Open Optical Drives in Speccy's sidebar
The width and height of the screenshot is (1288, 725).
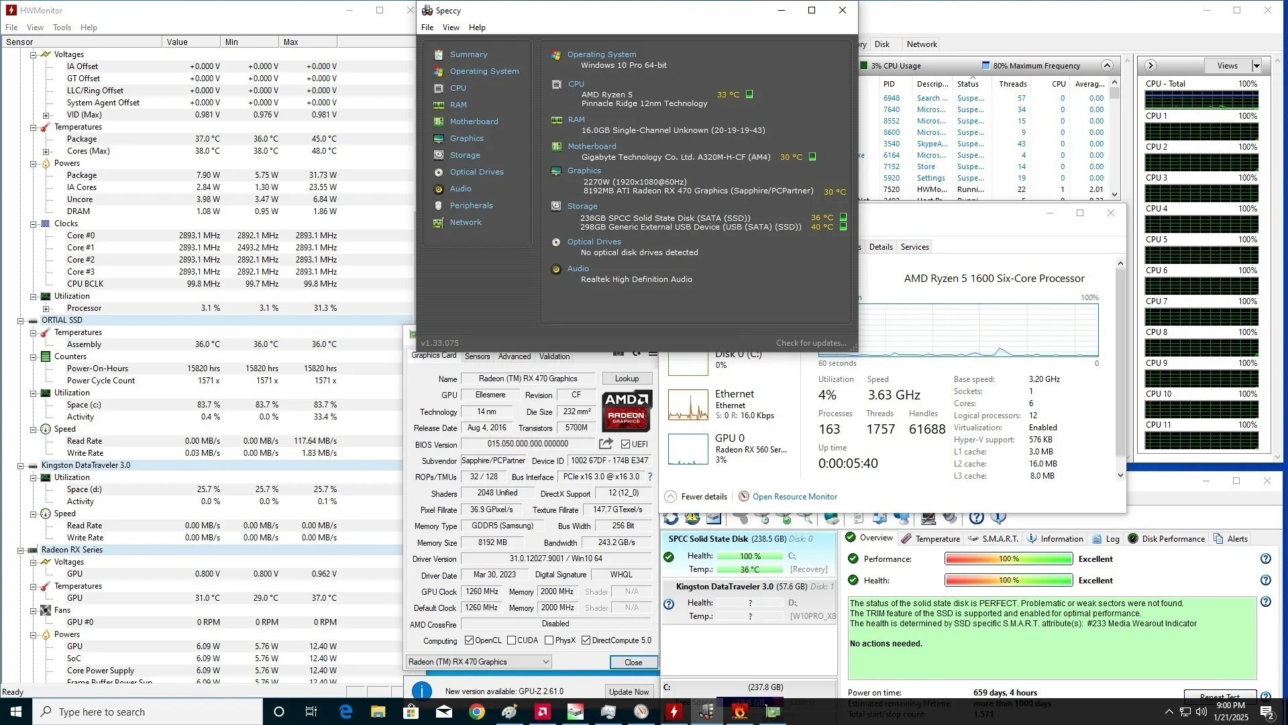[x=476, y=172]
